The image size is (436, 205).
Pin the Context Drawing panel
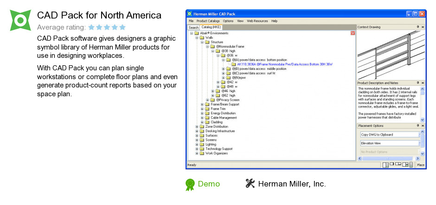[417, 27]
